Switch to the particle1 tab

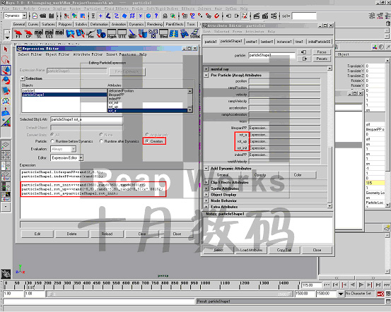pyautogui.click(x=211, y=42)
